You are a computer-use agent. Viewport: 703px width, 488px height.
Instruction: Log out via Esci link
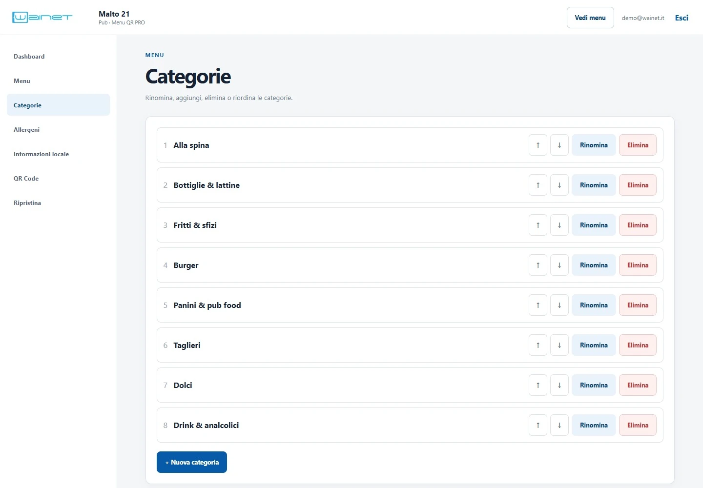coord(682,18)
